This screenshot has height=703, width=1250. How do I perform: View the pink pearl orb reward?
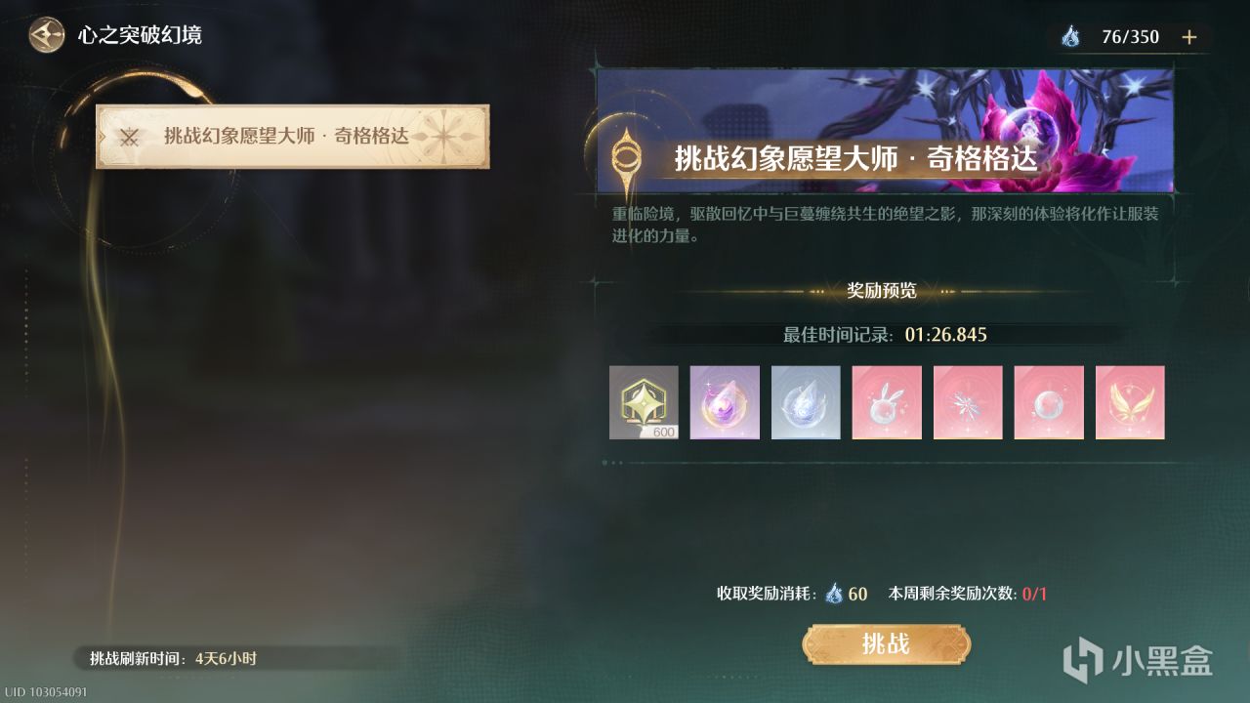point(1049,402)
